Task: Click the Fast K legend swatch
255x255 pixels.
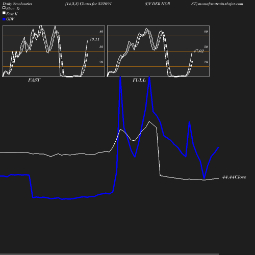Action: (x=4, y=13)
